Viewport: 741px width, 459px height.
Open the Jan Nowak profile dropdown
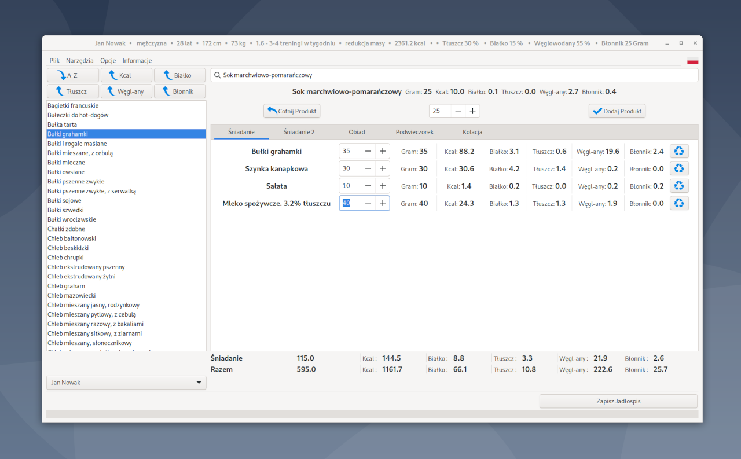[126, 383]
